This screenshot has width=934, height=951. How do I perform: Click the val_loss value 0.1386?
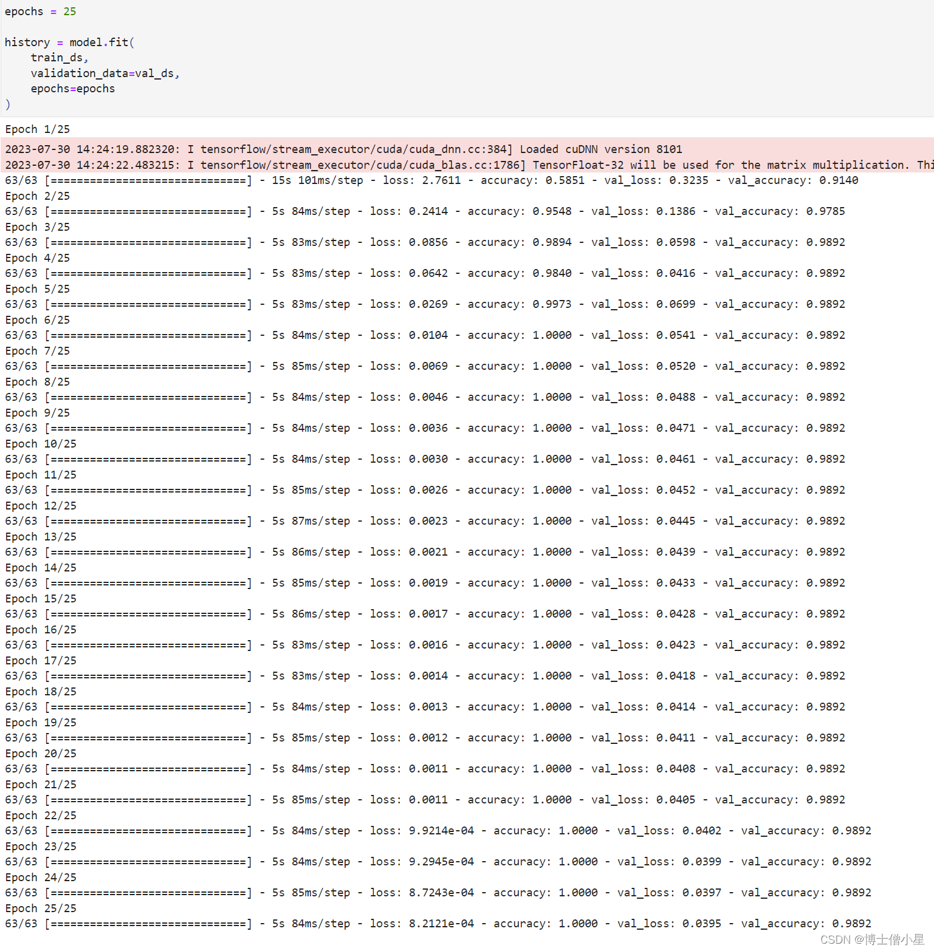point(676,211)
